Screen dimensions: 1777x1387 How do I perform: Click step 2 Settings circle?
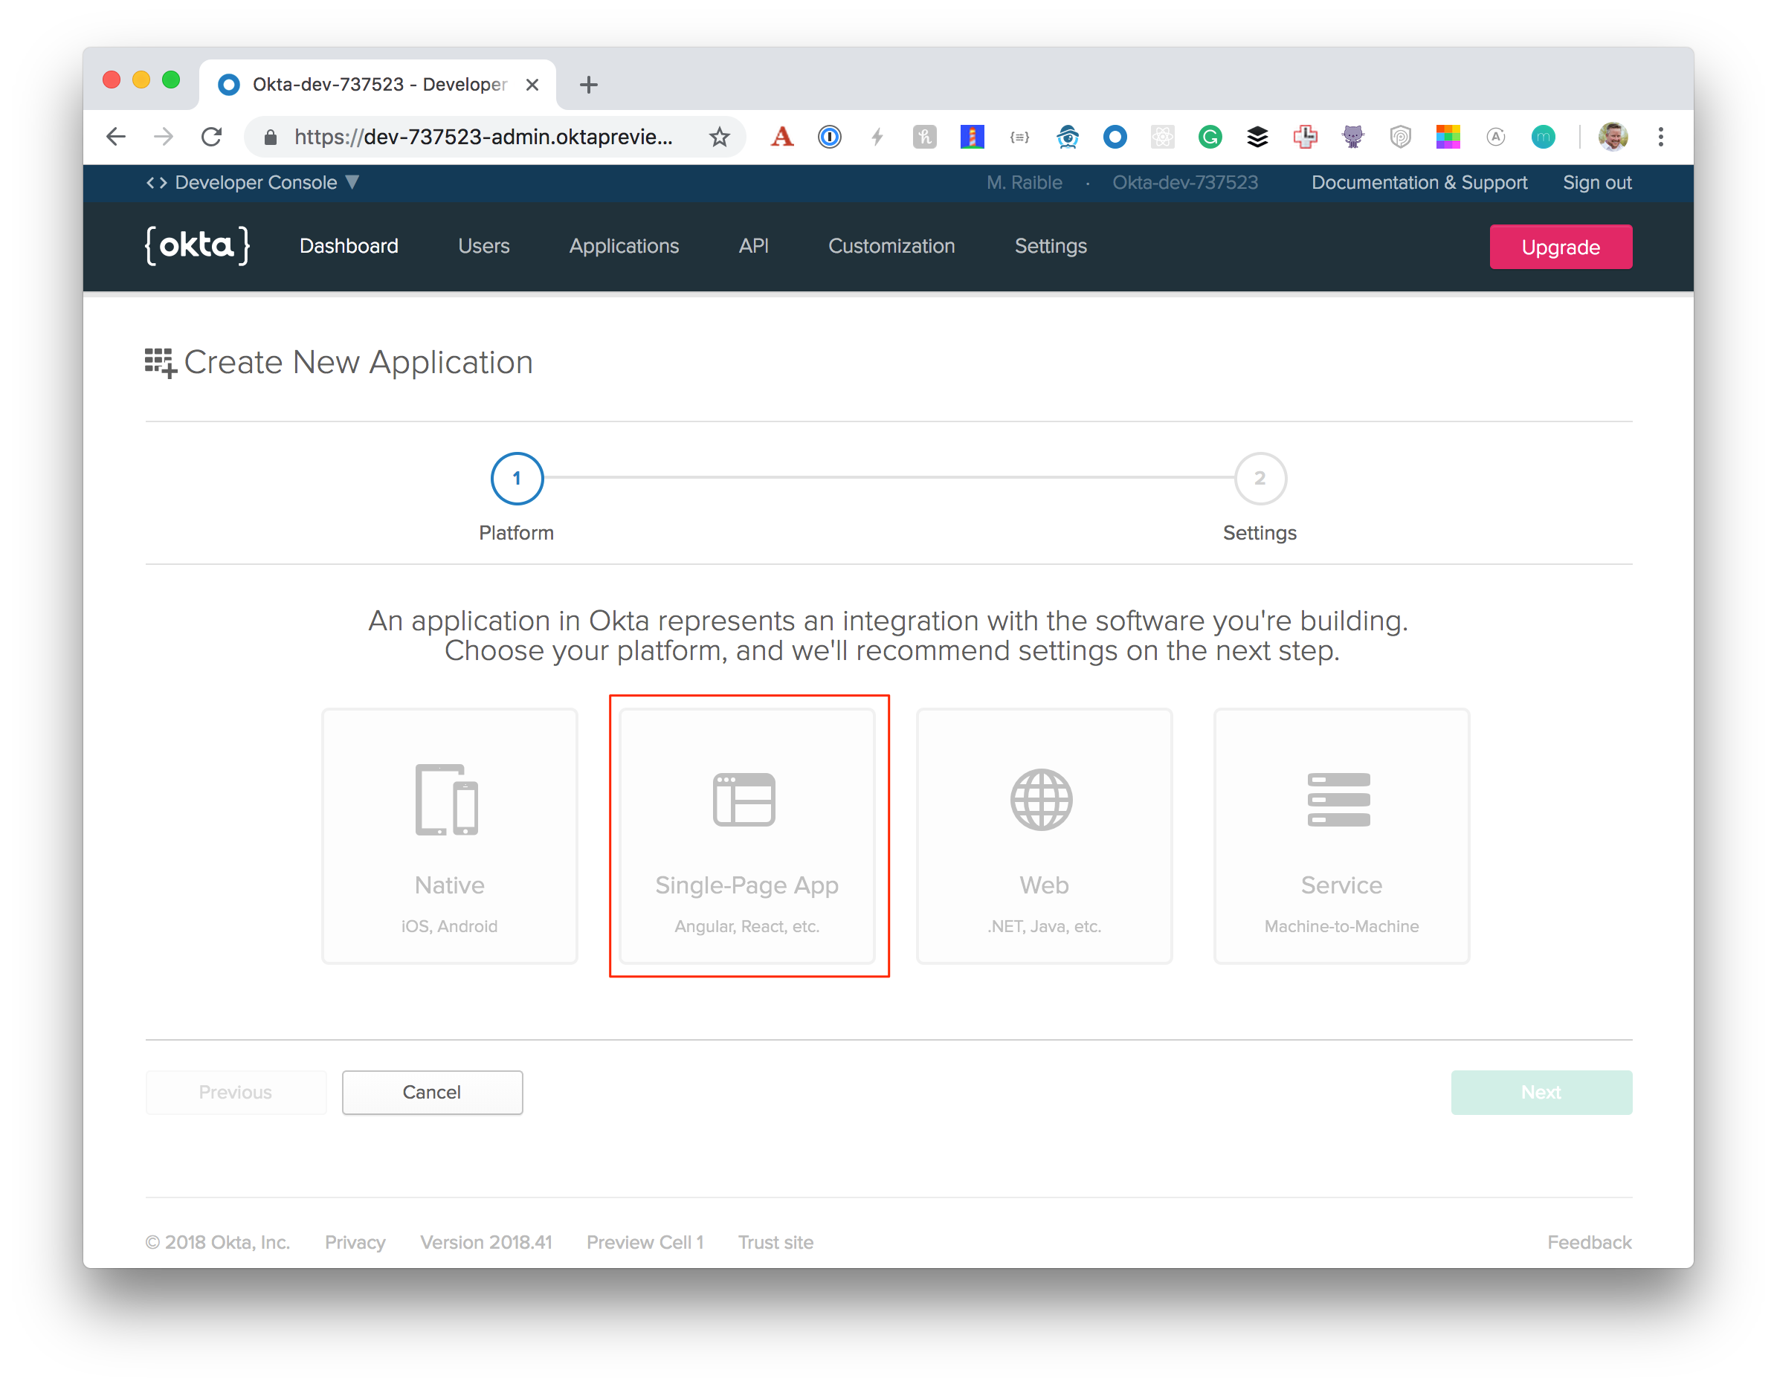1260,479
